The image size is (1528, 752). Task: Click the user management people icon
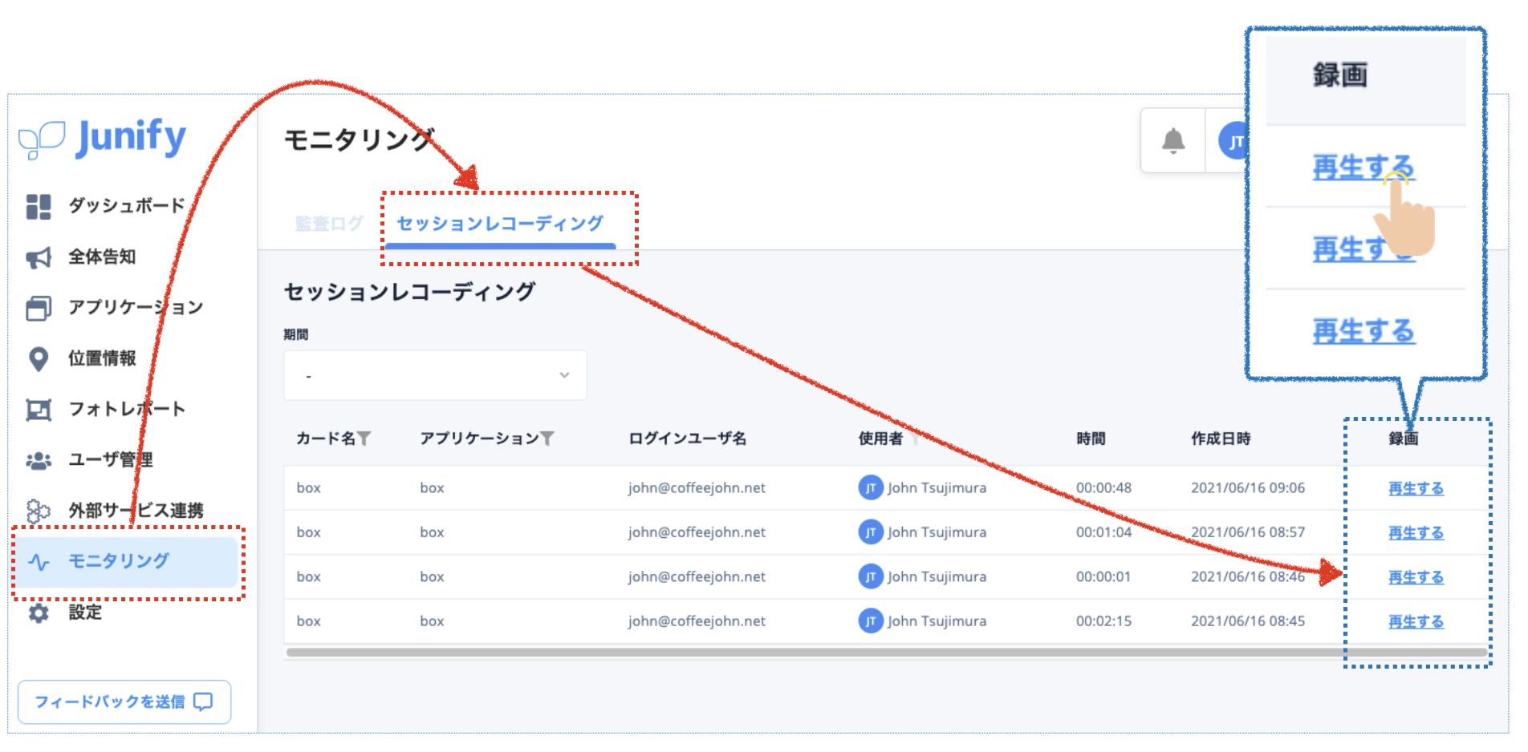tap(38, 460)
